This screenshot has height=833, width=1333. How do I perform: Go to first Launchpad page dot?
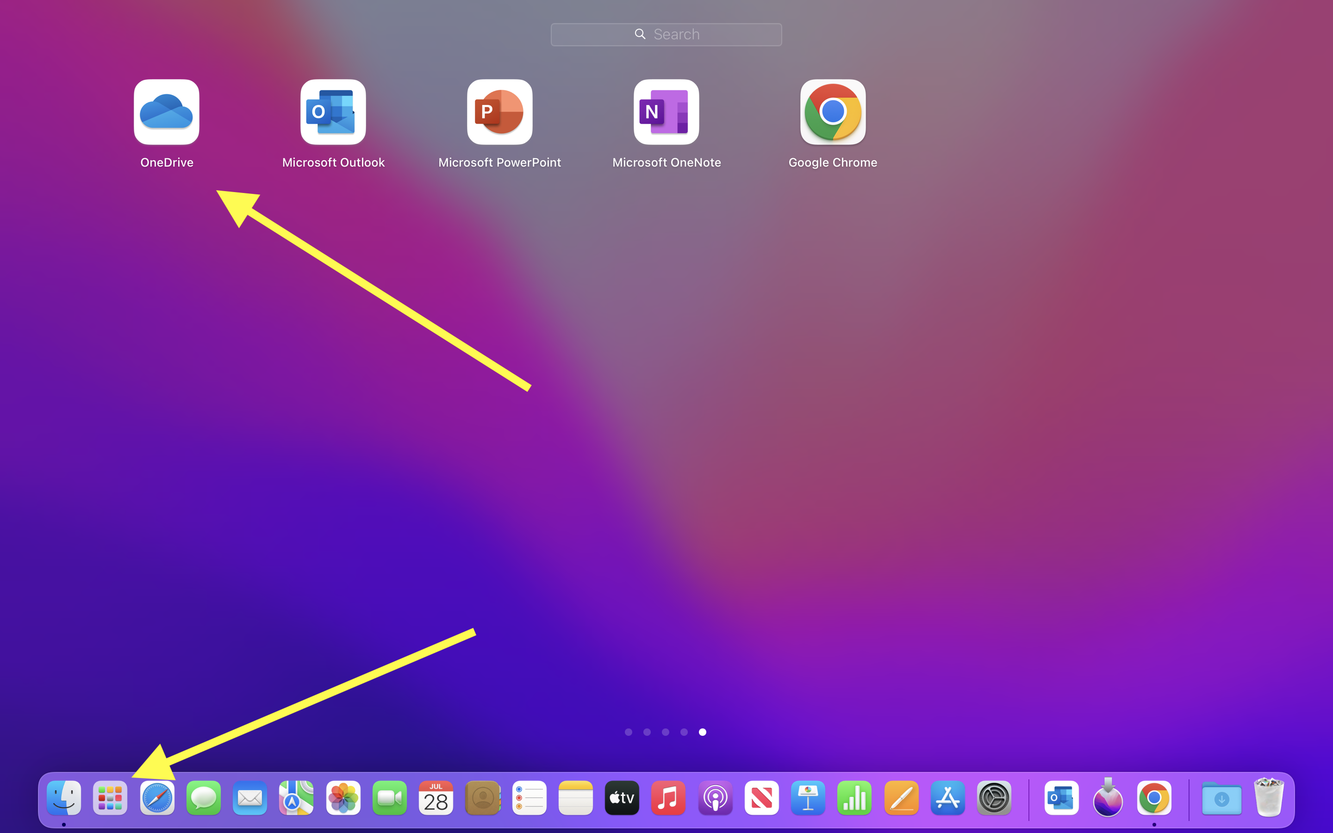pyautogui.click(x=629, y=732)
